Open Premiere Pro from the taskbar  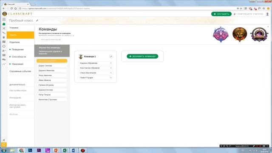pyautogui.click(x=39, y=150)
